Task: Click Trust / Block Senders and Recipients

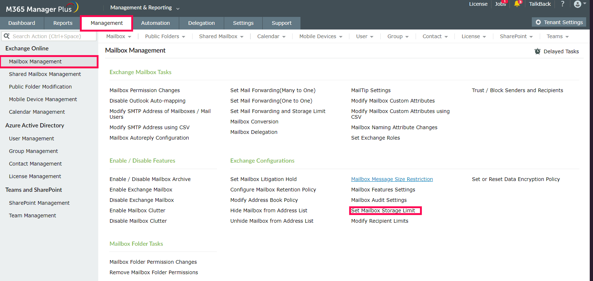Action: (x=517, y=90)
